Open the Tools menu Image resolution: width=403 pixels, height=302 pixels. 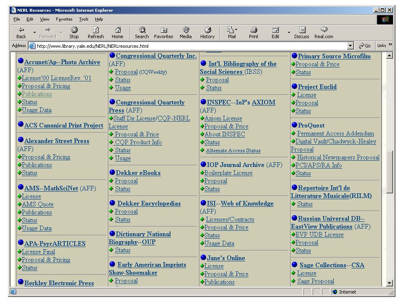(x=84, y=19)
